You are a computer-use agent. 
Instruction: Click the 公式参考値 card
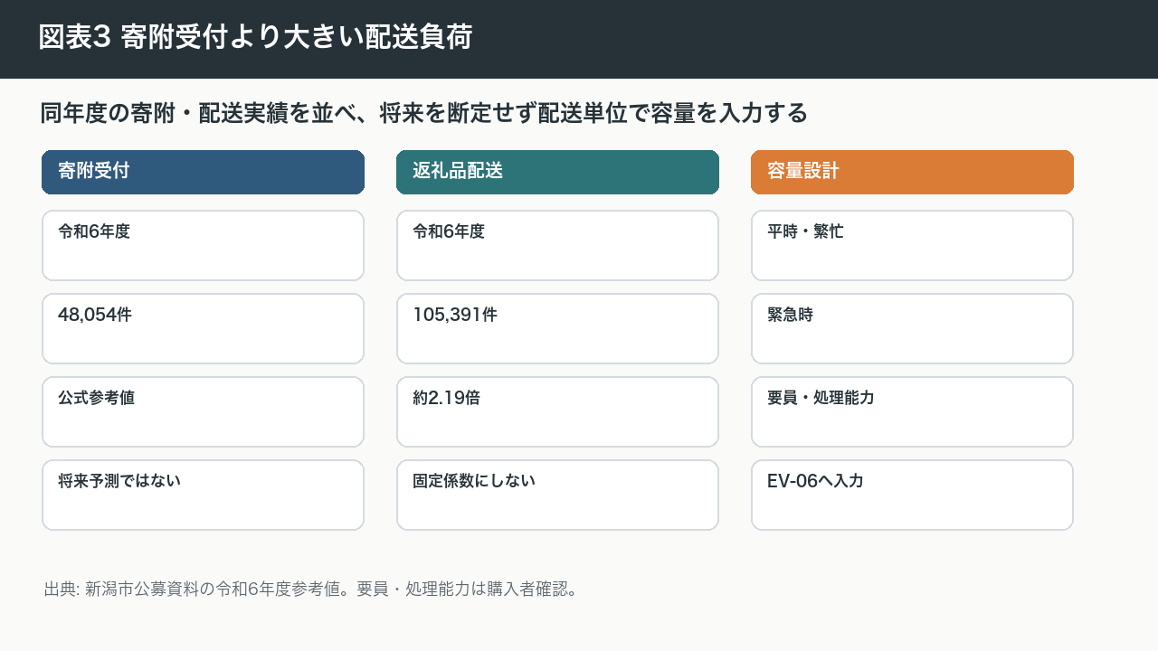(x=203, y=412)
